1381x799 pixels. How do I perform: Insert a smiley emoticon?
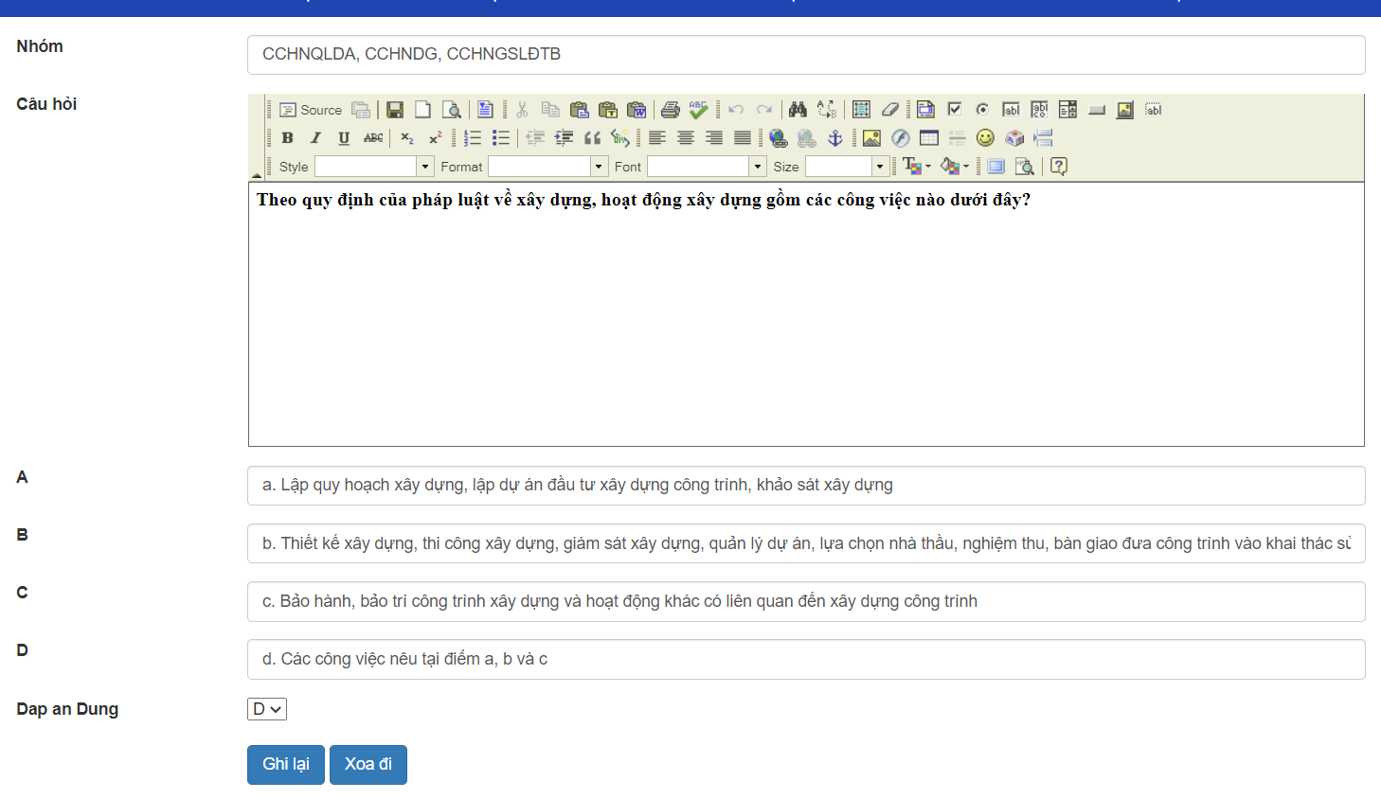pyautogui.click(x=985, y=138)
